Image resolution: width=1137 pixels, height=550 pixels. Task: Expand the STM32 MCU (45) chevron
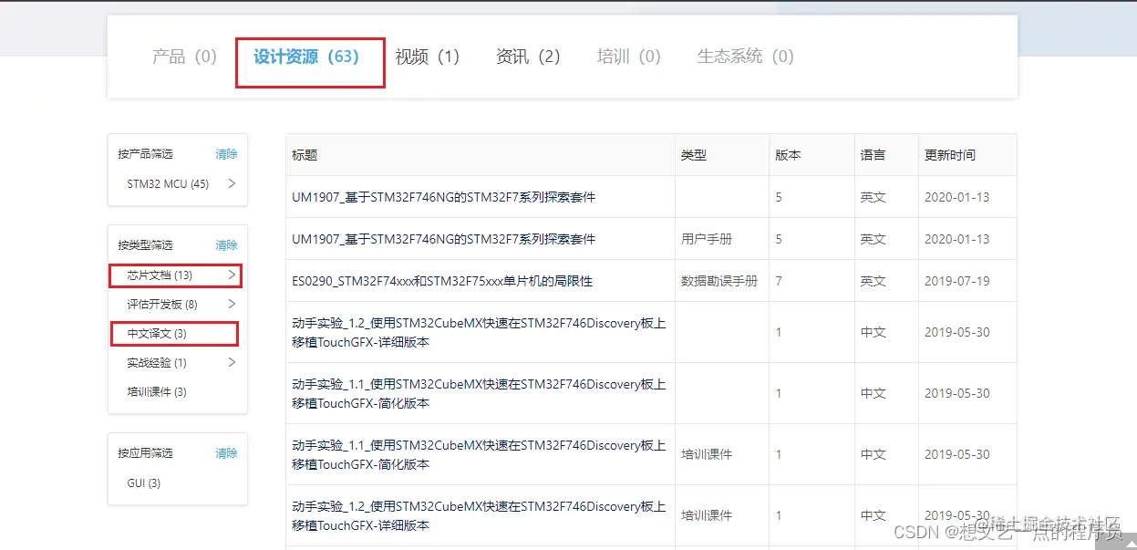(232, 183)
